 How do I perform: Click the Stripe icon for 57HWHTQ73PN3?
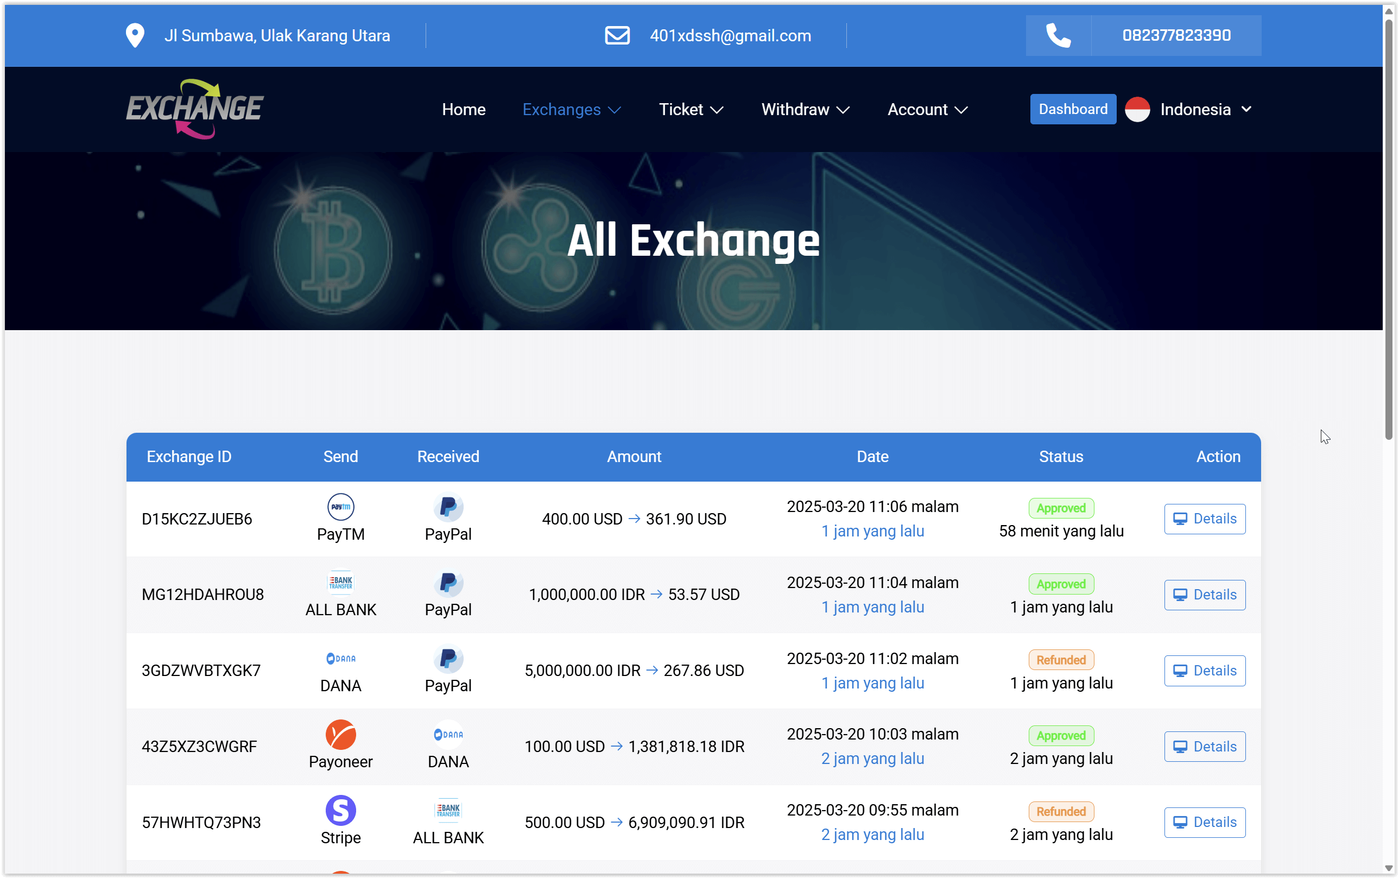pyautogui.click(x=341, y=809)
